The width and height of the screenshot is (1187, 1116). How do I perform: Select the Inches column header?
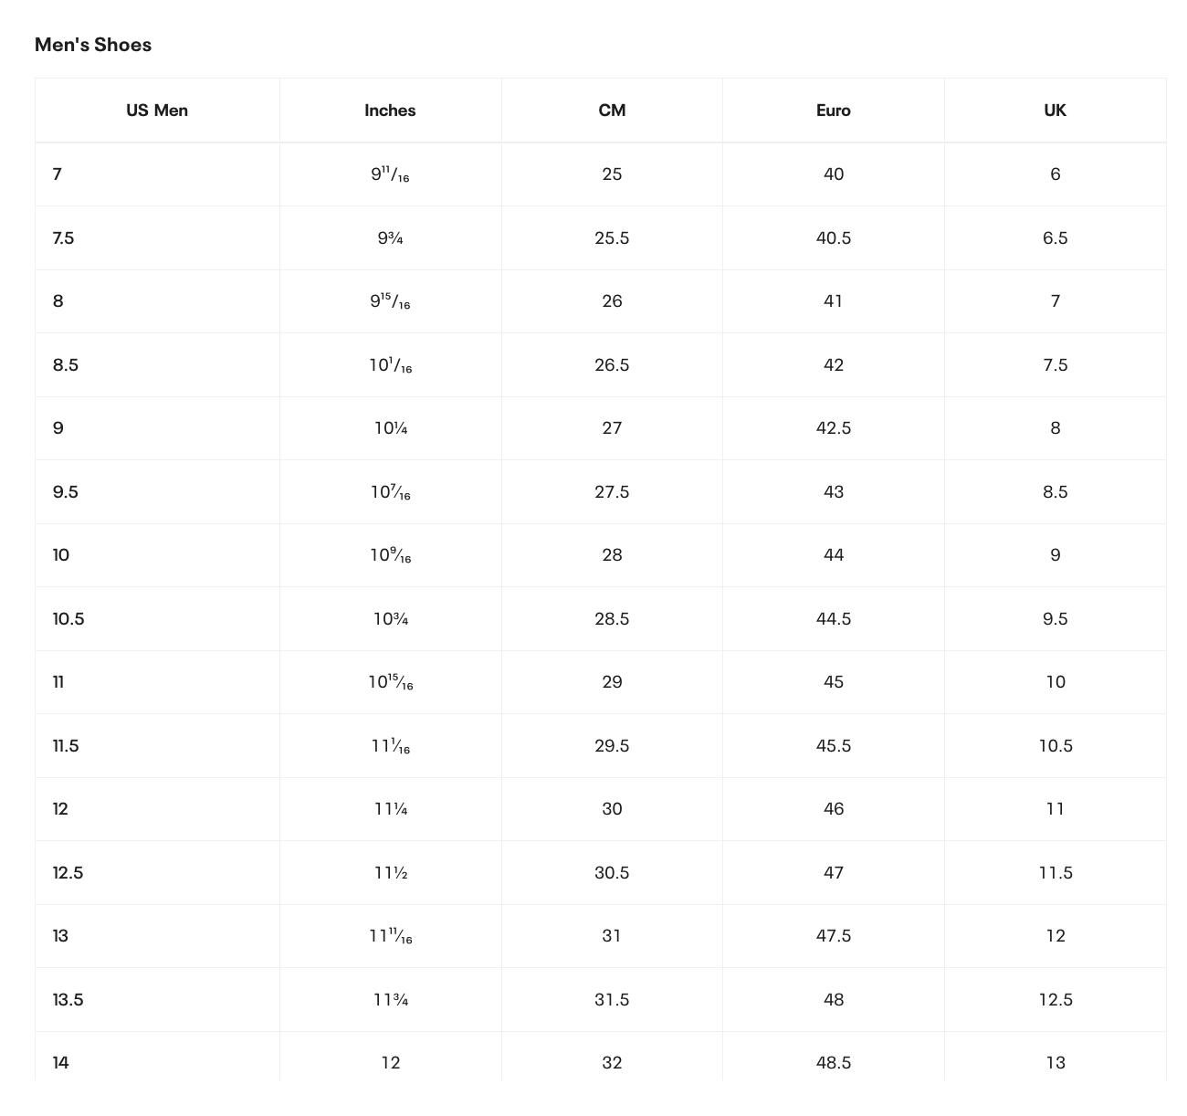pyautogui.click(x=390, y=111)
